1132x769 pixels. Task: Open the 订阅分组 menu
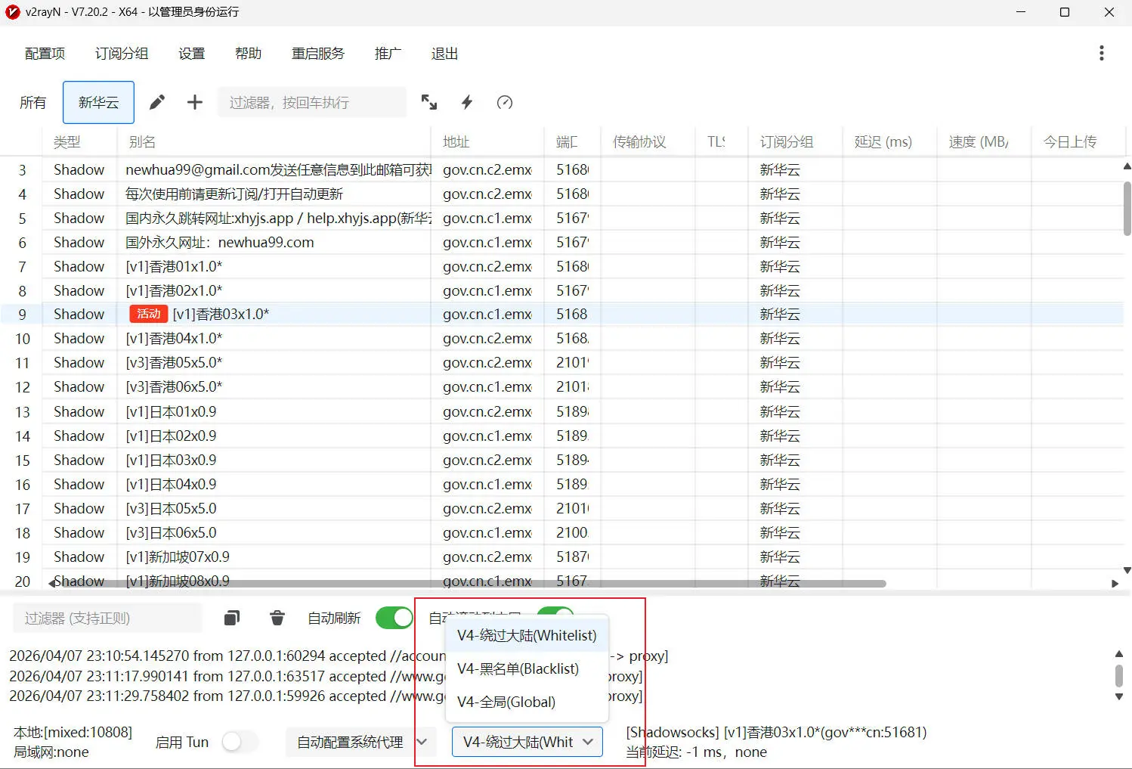tap(122, 54)
